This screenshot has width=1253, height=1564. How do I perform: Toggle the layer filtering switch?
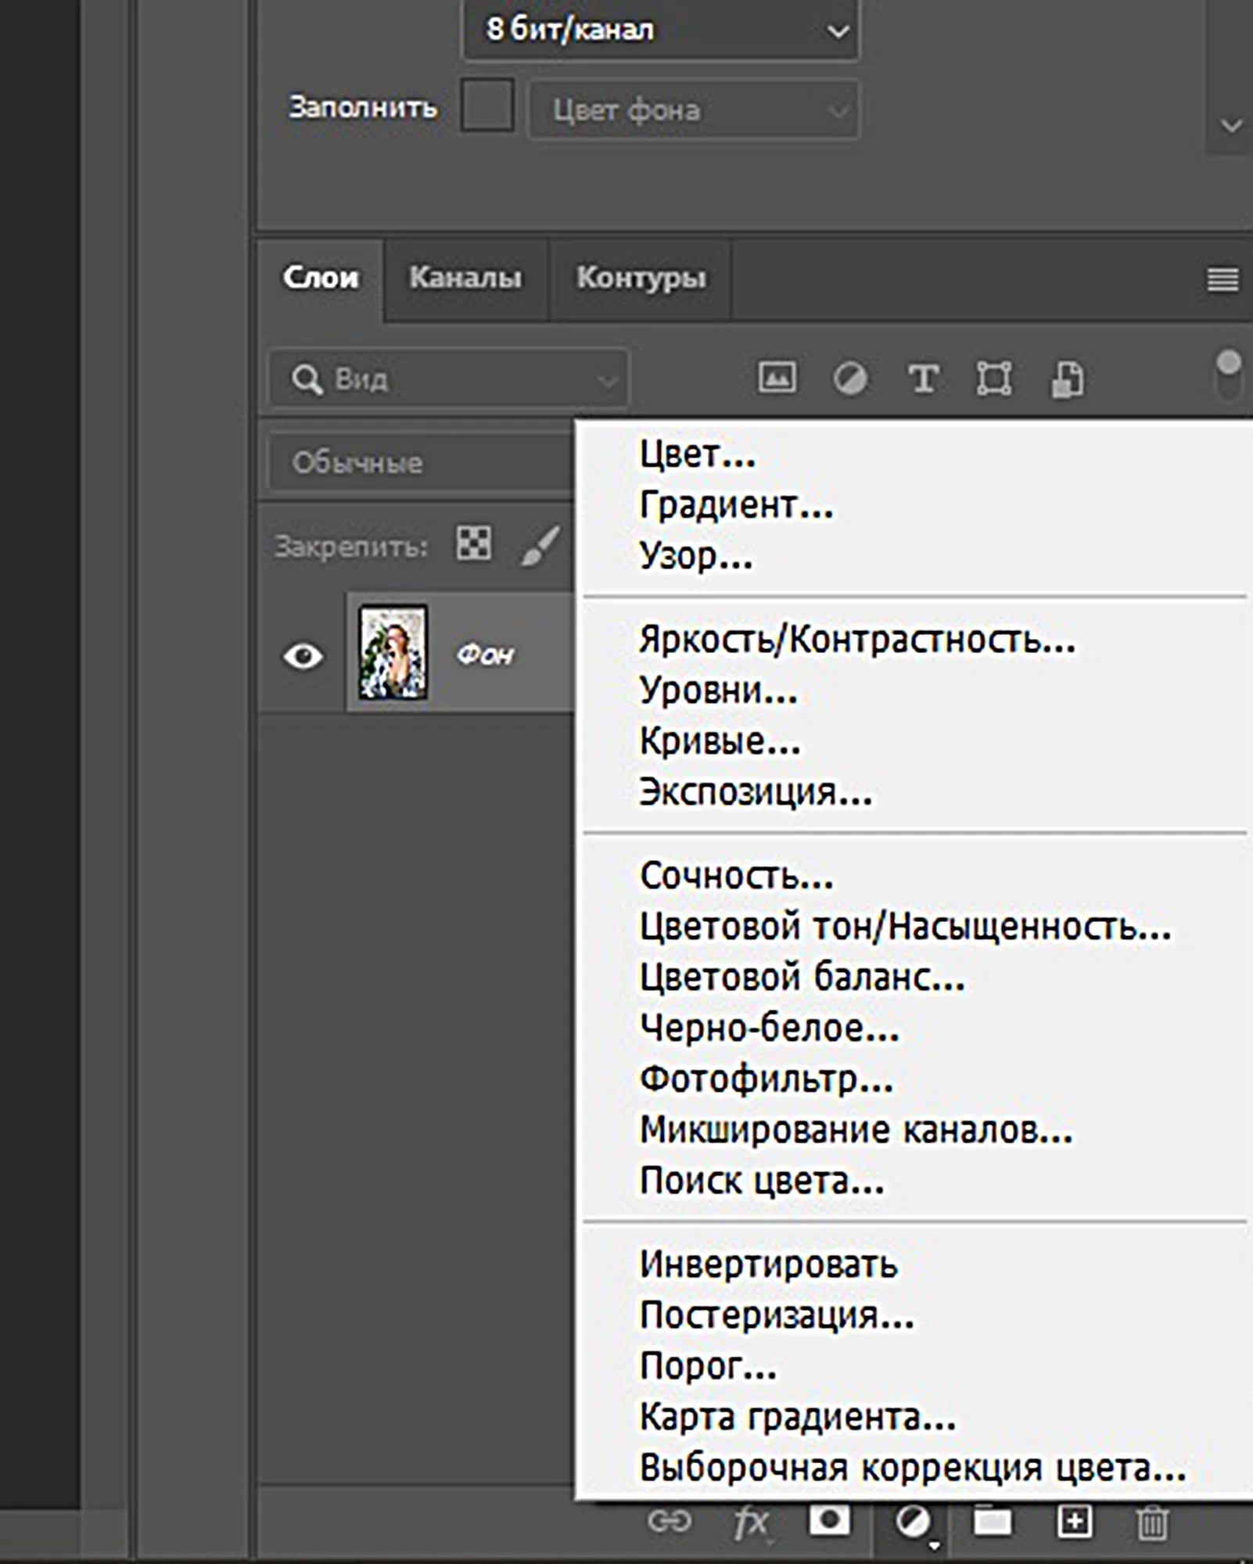tap(1228, 374)
